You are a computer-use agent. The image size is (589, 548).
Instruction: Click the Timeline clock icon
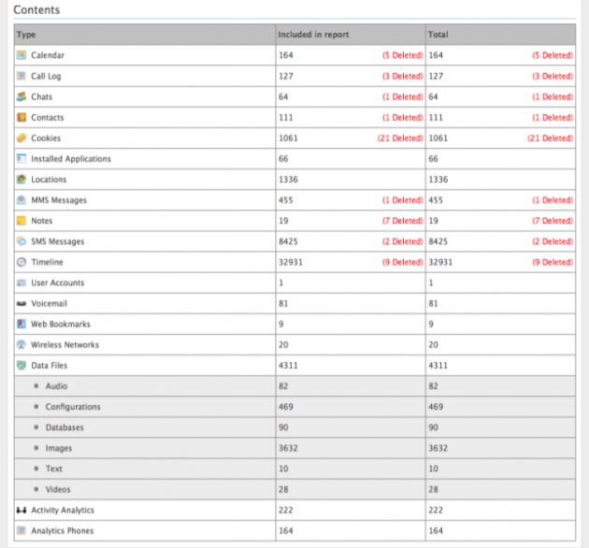coord(22,263)
